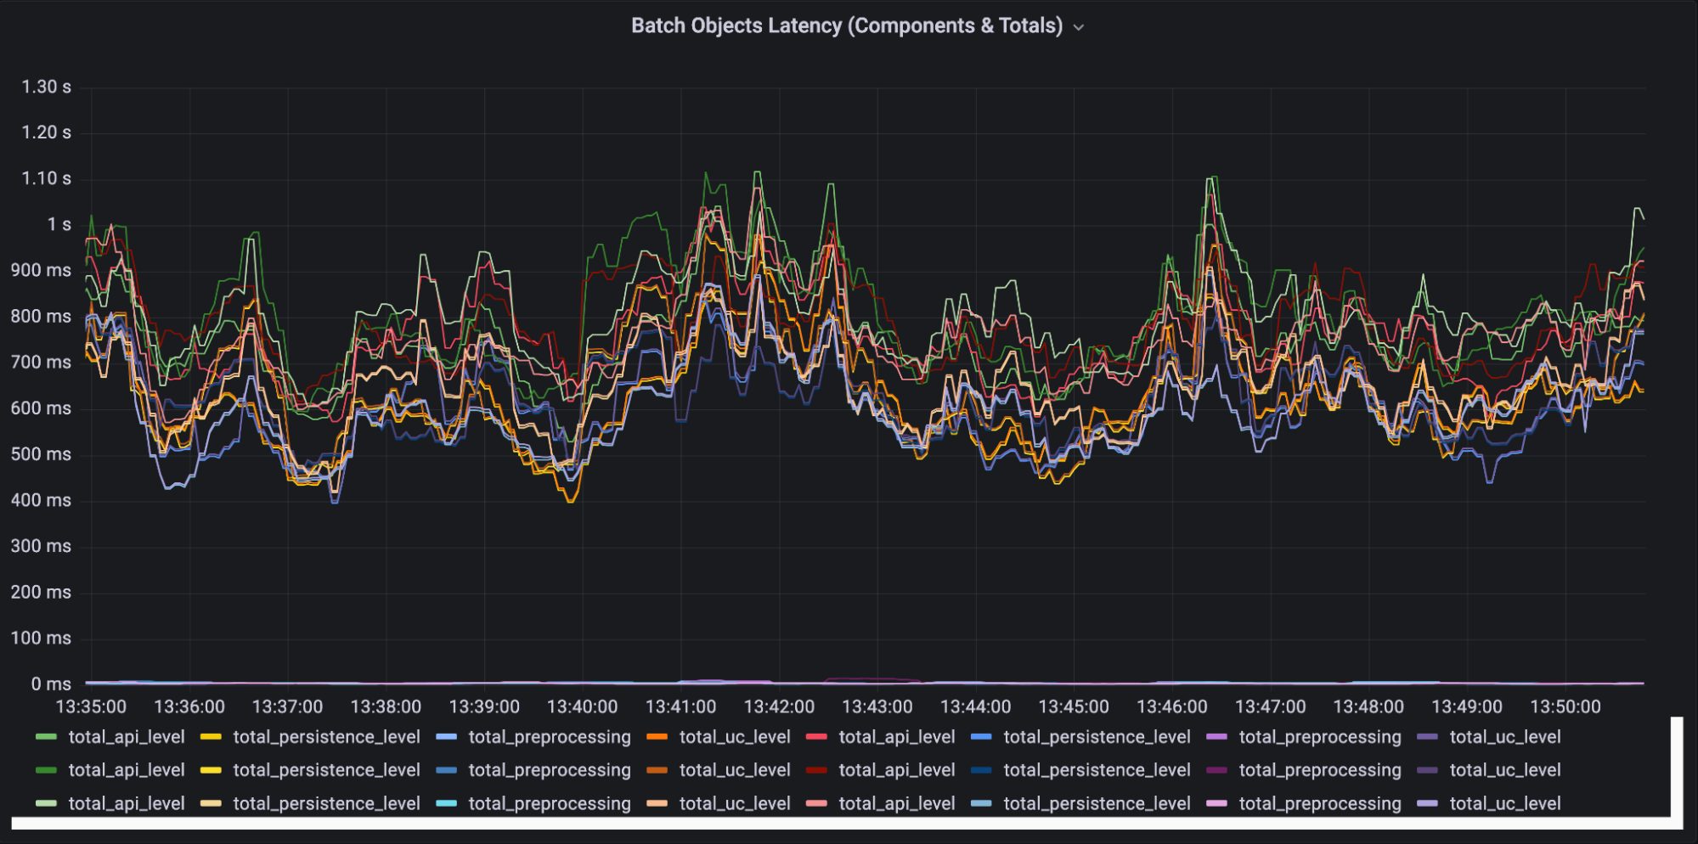1698x844 pixels.
Task: Open the panel title dropdown chevron
Action: [x=1079, y=27]
